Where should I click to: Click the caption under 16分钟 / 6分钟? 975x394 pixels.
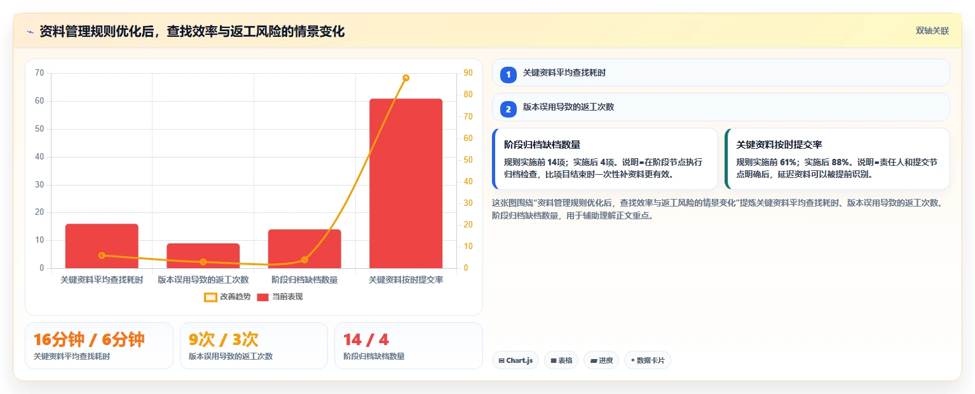pyautogui.click(x=72, y=357)
